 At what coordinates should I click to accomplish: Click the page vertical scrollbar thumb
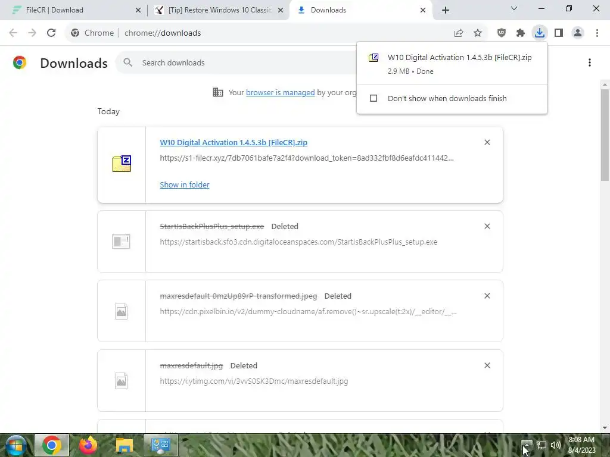coord(605,134)
